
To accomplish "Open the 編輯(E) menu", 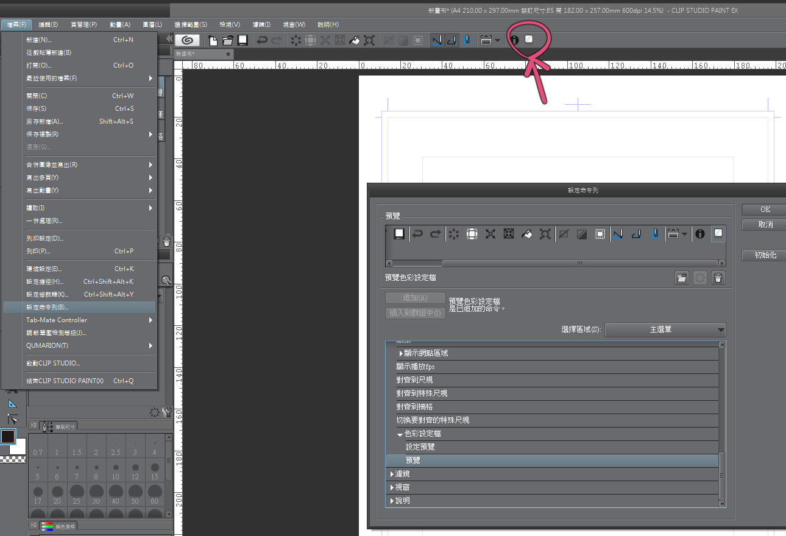I will click(x=48, y=24).
